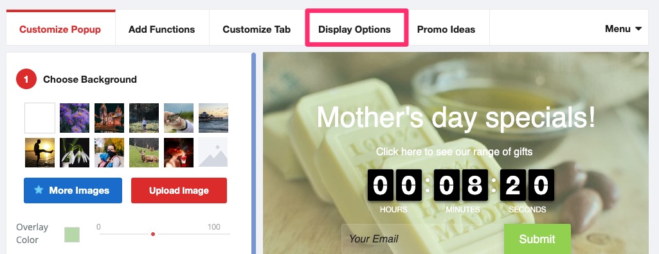The height and width of the screenshot is (254, 659).
Task: Pick the castle at night background
Action: tap(109, 118)
